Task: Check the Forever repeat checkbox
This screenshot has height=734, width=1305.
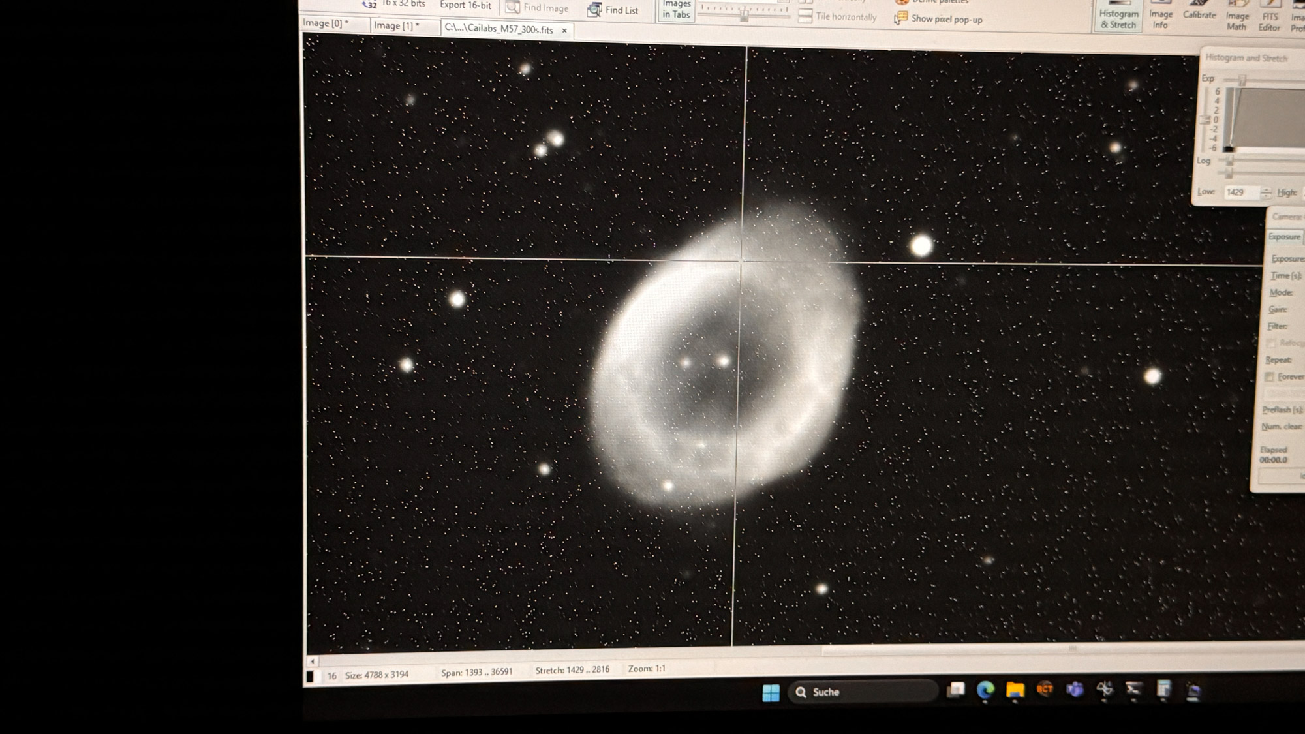Action: click(x=1270, y=377)
